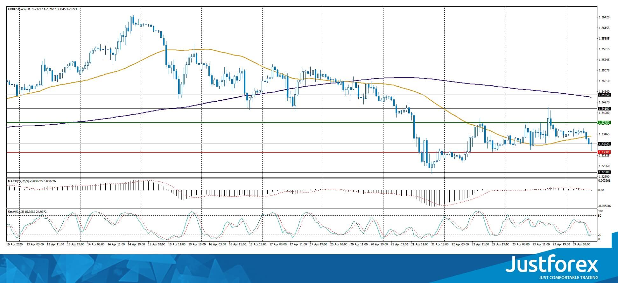Click the 13 Apr 19:00 time label
618x283 pixels.
point(76,244)
